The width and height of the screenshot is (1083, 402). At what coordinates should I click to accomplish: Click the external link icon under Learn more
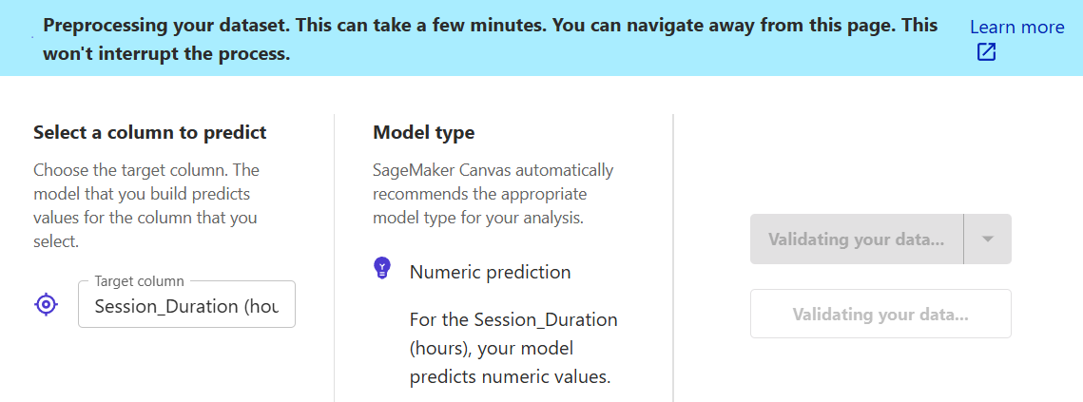click(x=986, y=52)
